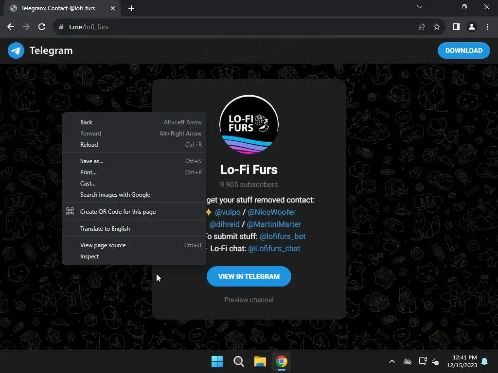Screen dimensions: 498x373
Task: Click the browser forward arrow
Action: tap(26, 27)
